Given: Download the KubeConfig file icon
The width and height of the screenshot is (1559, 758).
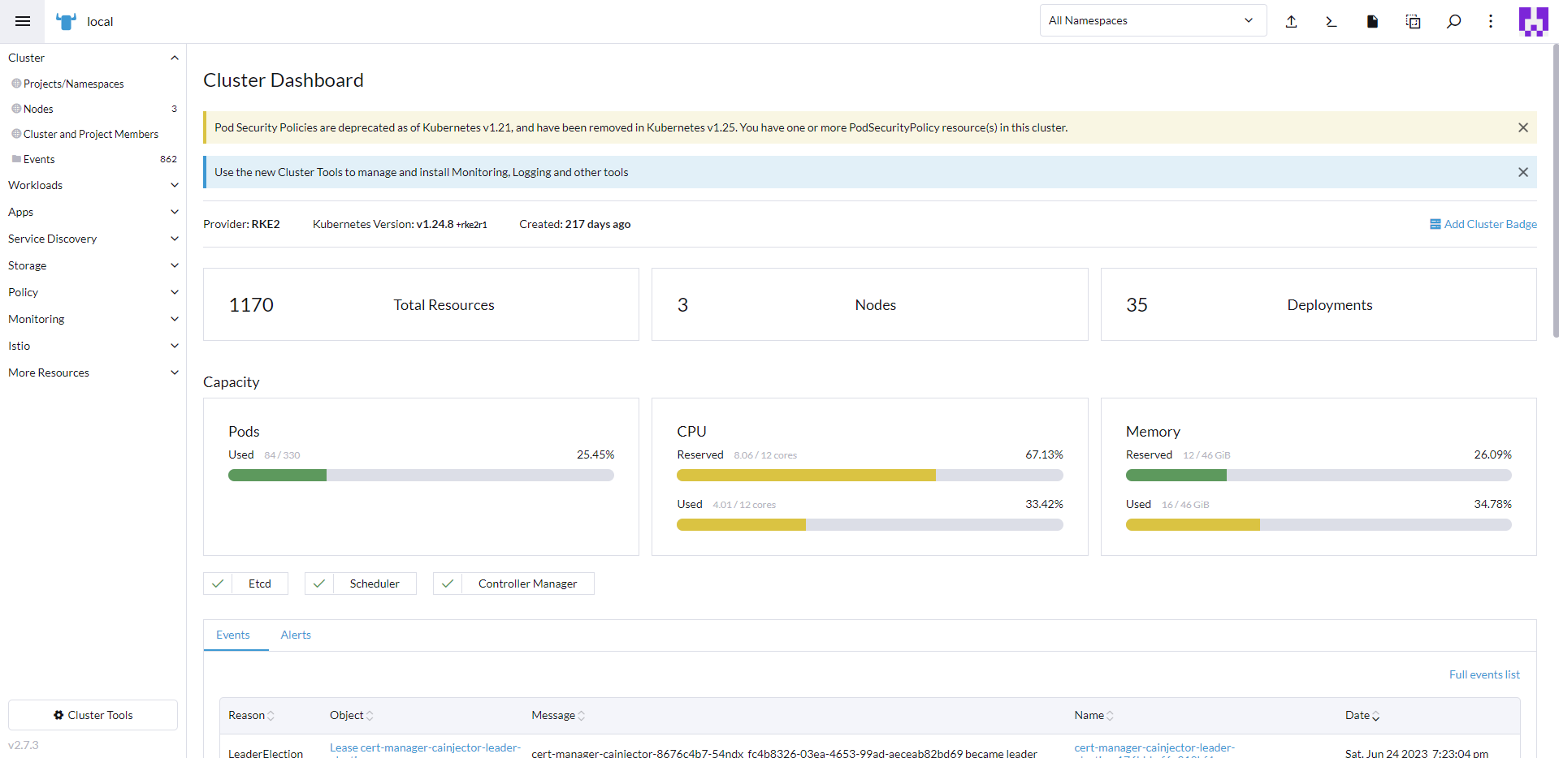Looking at the screenshot, I should pos(1372,21).
